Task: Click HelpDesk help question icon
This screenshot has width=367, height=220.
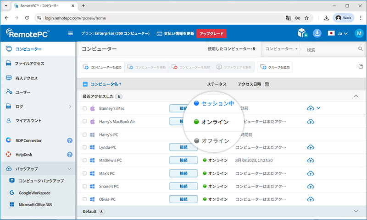Action: [70, 155]
